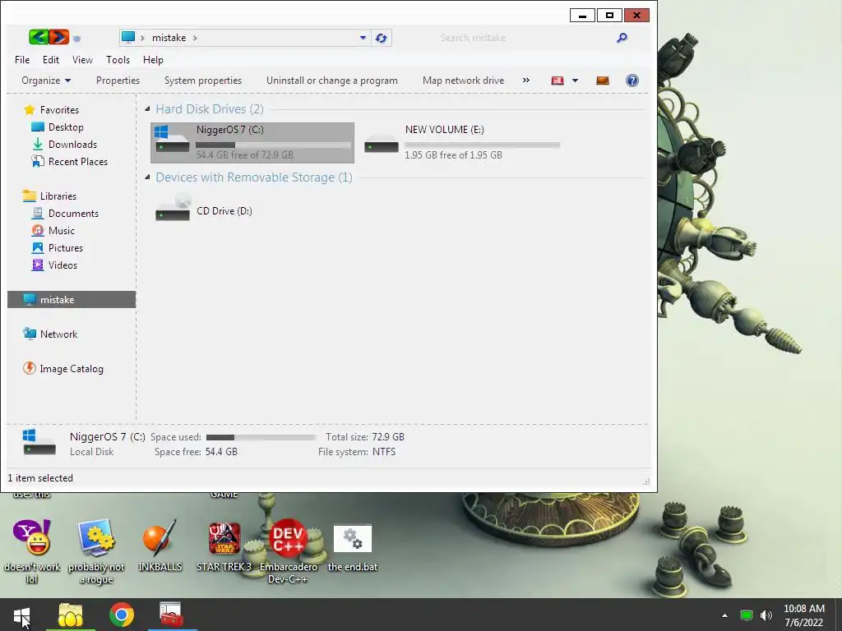Screen dimensions: 842x631
Task: Show hidden tray icons arrow
Action: (724, 615)
